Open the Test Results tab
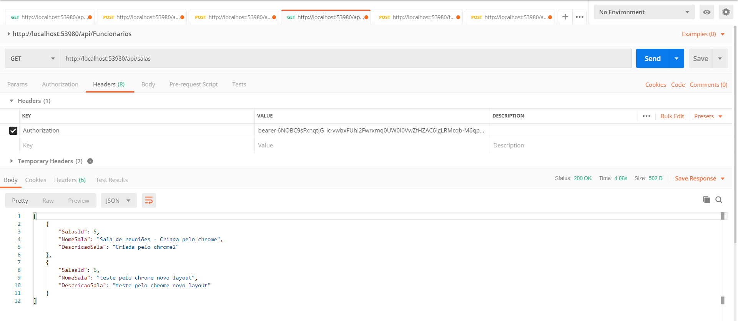The width and height of the screenshot is (738, 321). pos(111,180)
